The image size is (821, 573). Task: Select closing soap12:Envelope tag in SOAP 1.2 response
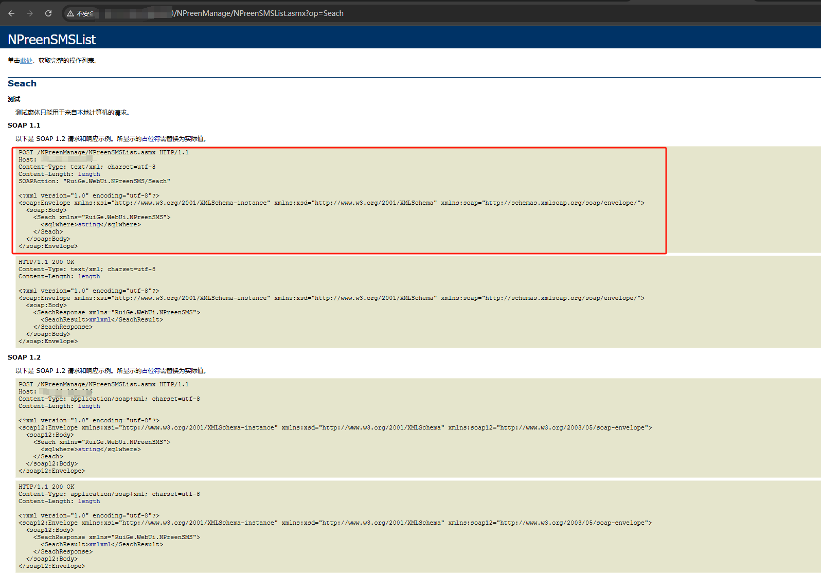click(x=52, y=566)
